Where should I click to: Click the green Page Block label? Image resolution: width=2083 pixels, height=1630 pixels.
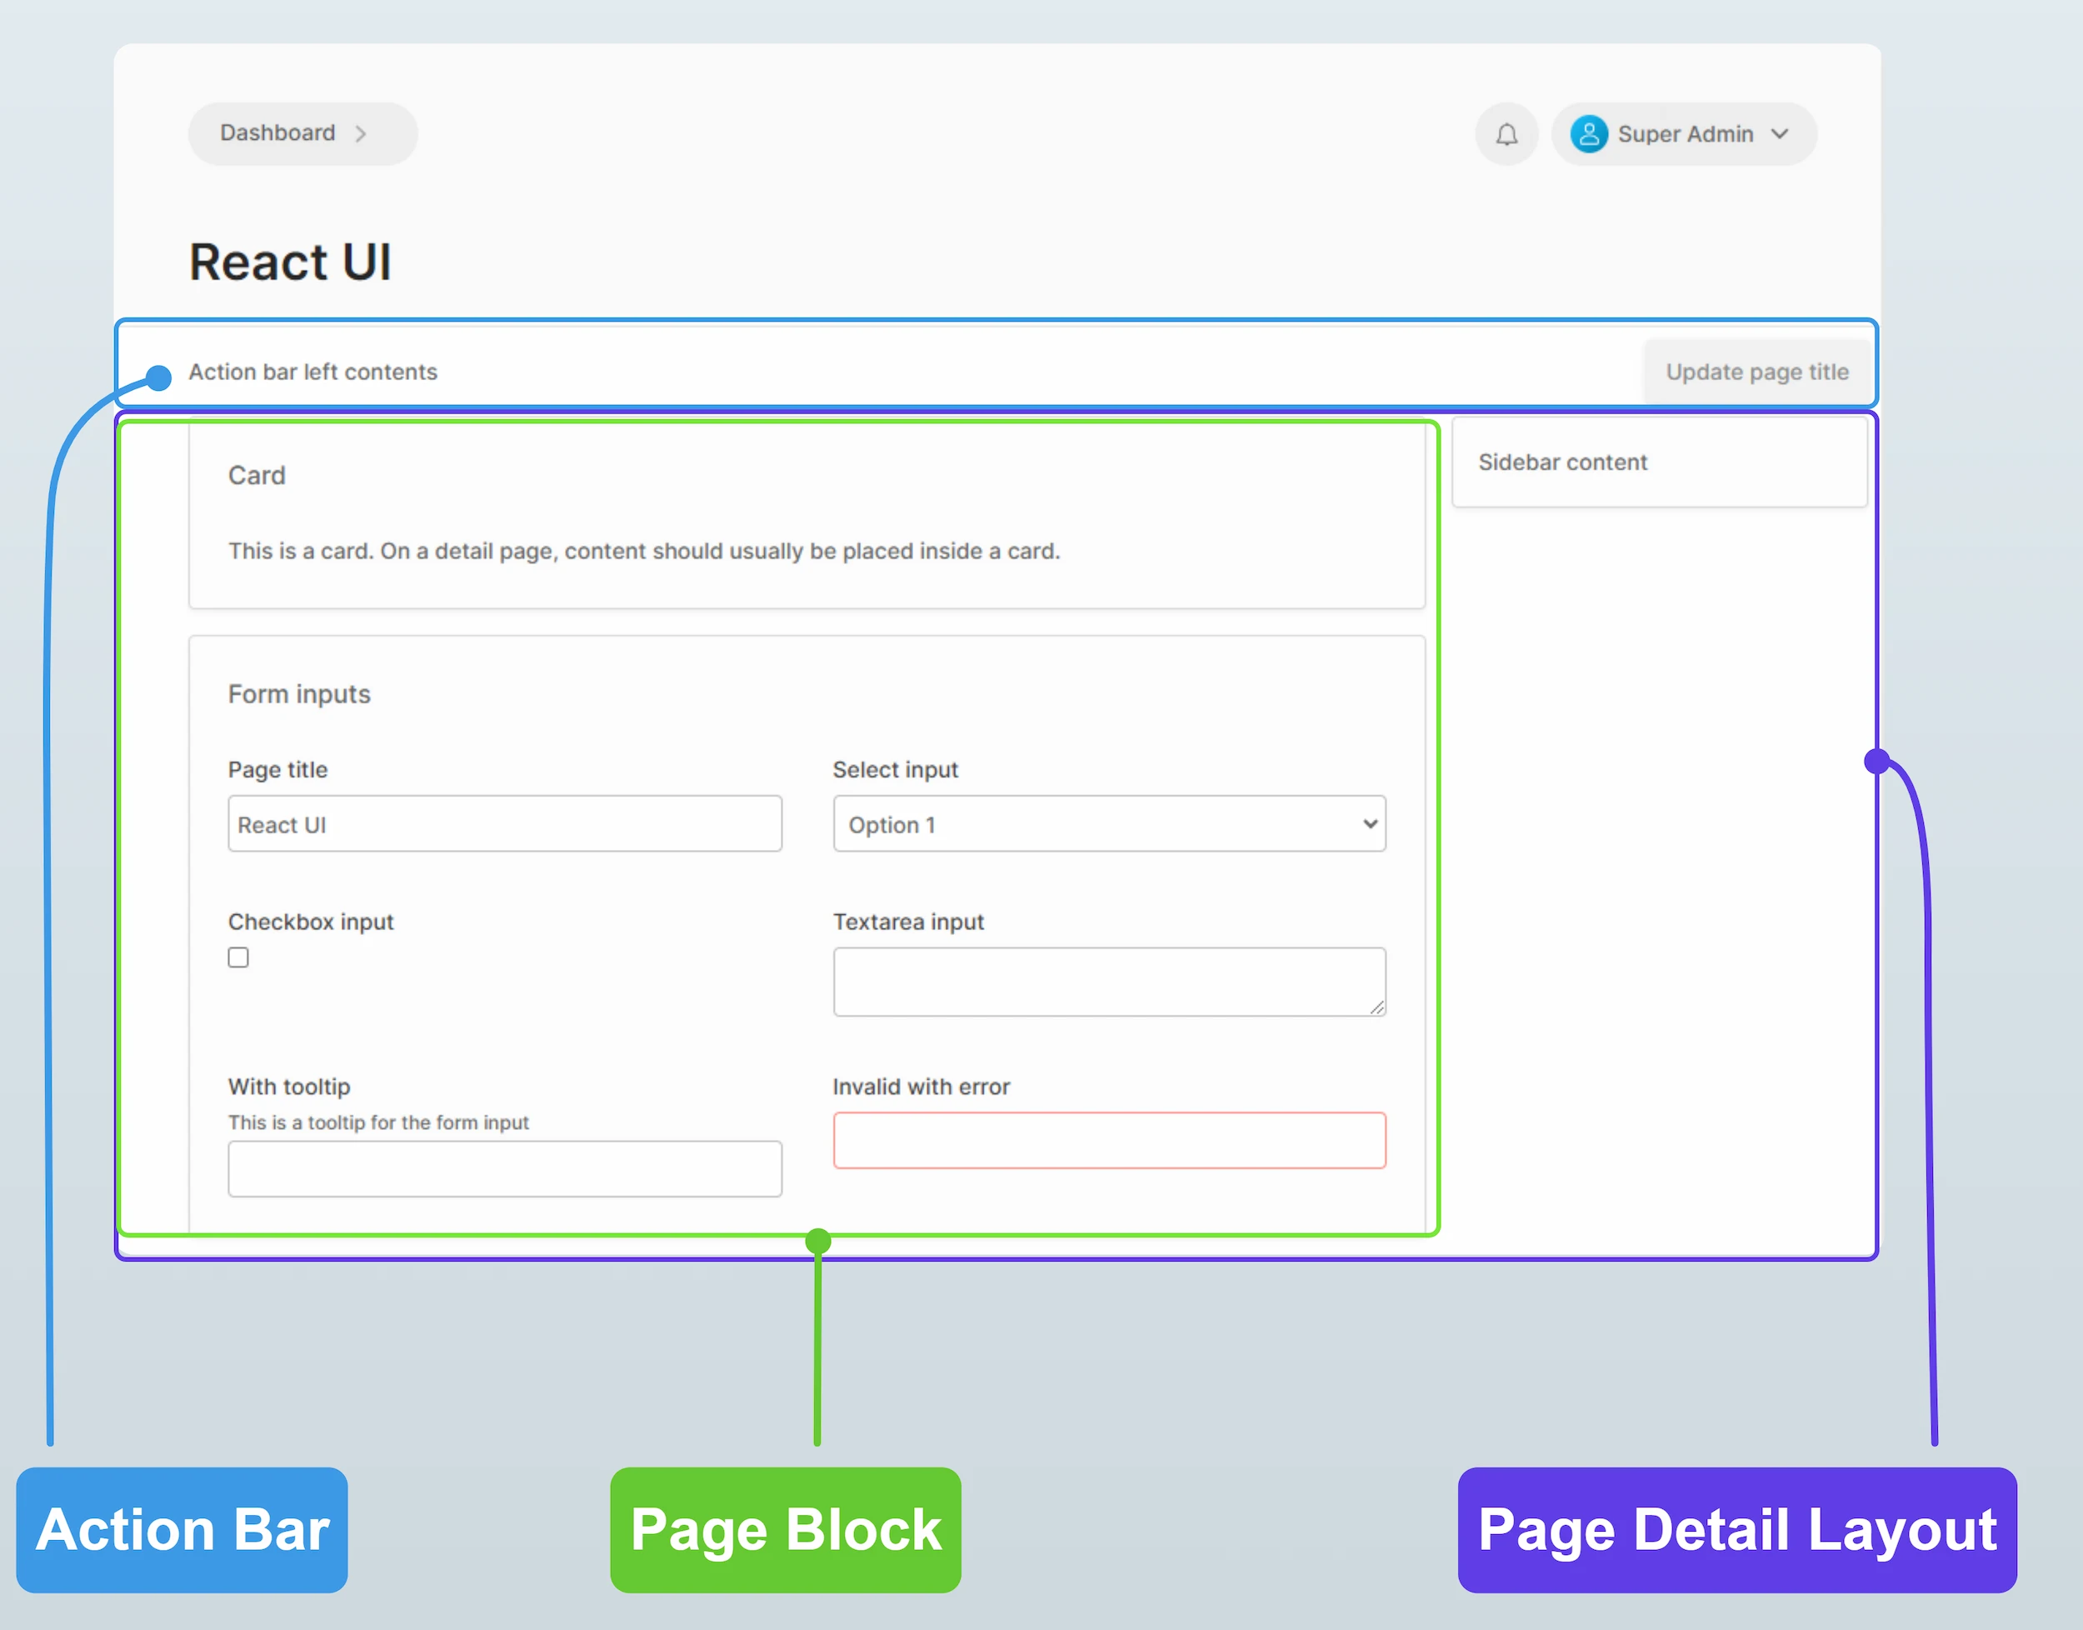786,1530
